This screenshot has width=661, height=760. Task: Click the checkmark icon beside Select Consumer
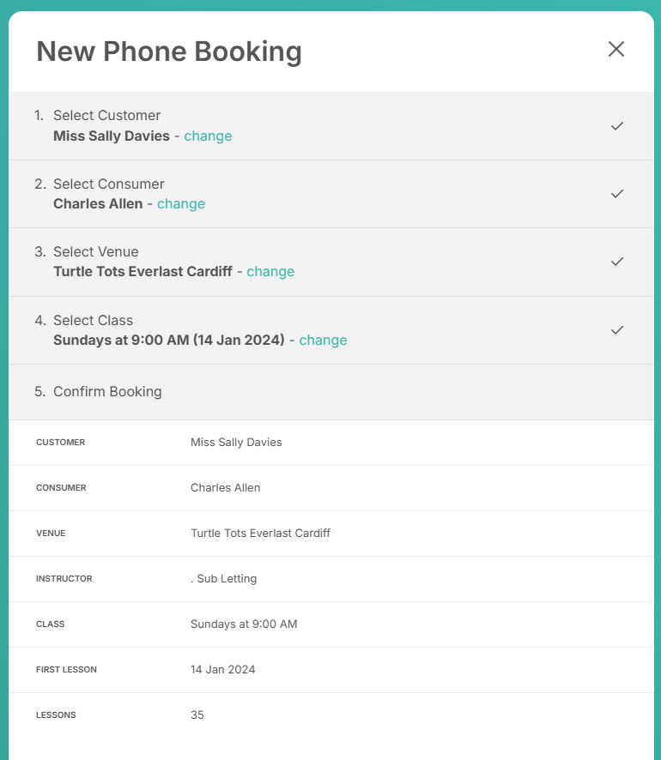(617, 194)
